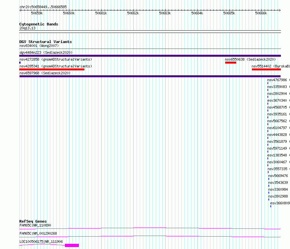290x249 pixels.
Task: Click the nsv2802904 variant label
Action: (279, 94)
